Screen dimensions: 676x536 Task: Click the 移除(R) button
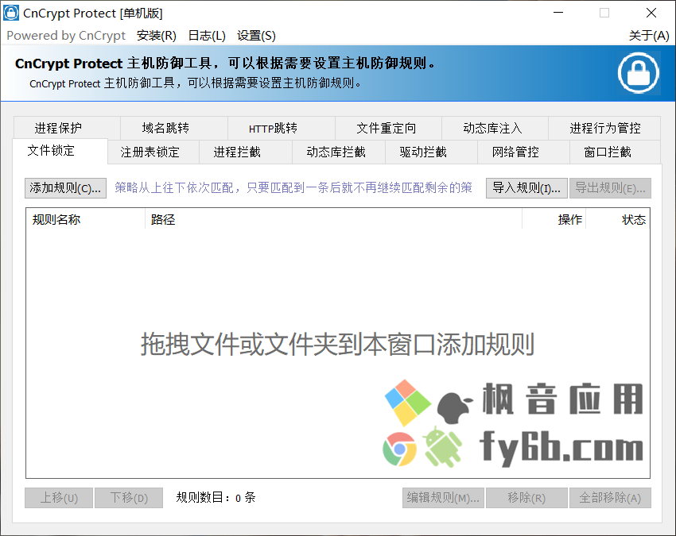tap(526, 498)
